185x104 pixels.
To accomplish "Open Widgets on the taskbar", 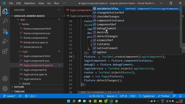I will 85,101.
